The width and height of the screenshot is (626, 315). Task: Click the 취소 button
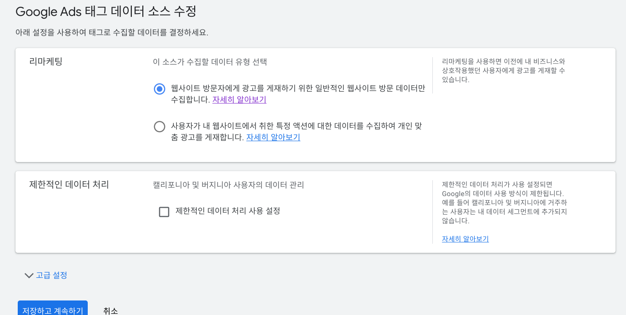click(110, 310)
